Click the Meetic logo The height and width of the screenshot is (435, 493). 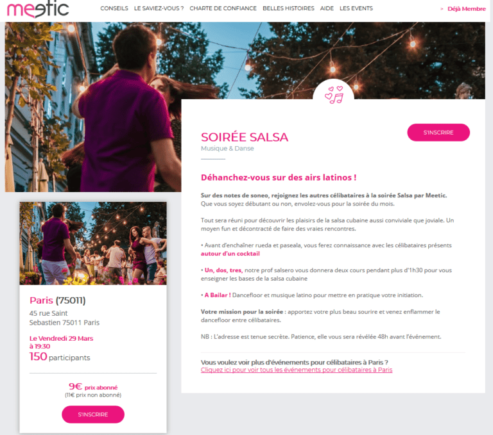pos(38,9)
